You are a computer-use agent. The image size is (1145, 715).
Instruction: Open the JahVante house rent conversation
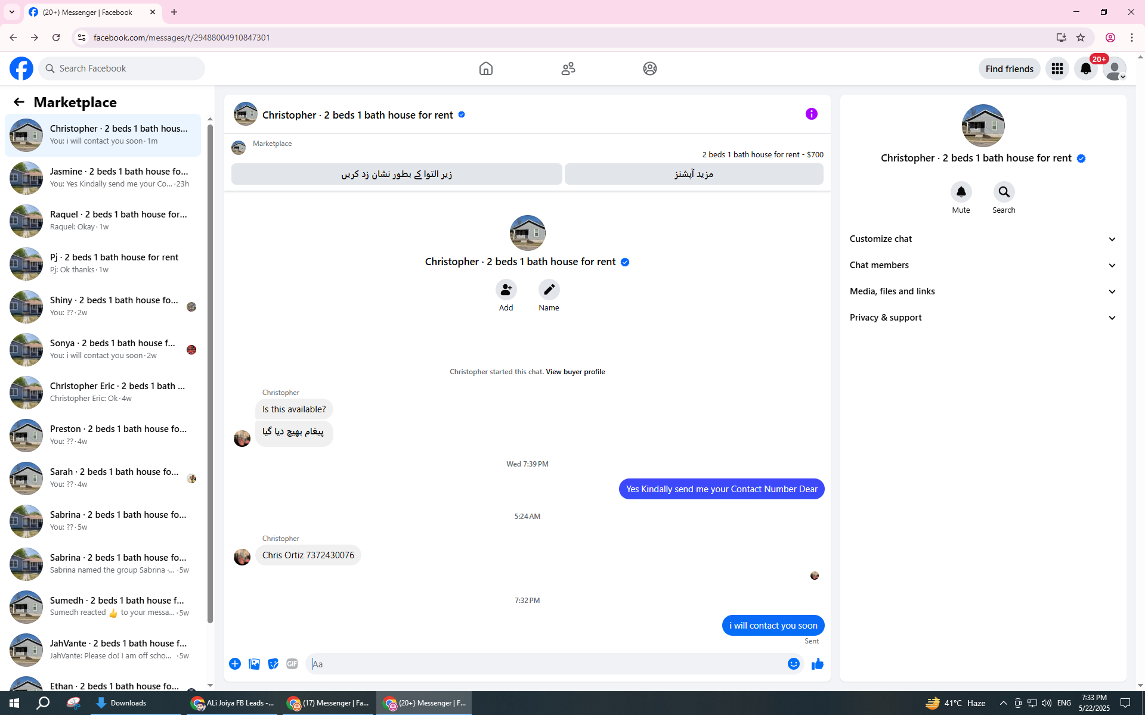pyautogui.click(x=103, y=649)
